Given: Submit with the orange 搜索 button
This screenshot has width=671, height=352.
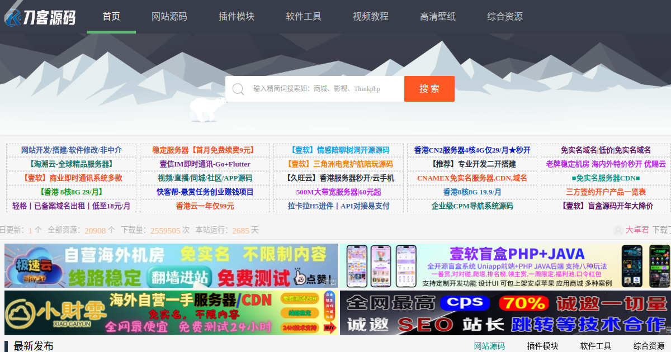Looking at the screenshot, I should tap(429, 89).
